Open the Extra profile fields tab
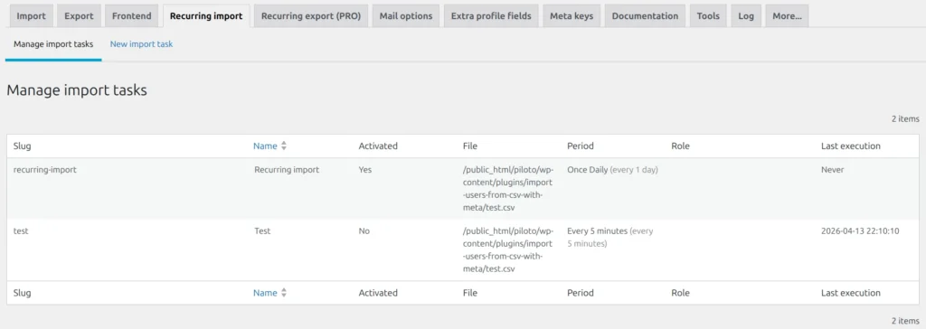 (x=491, y=16)
